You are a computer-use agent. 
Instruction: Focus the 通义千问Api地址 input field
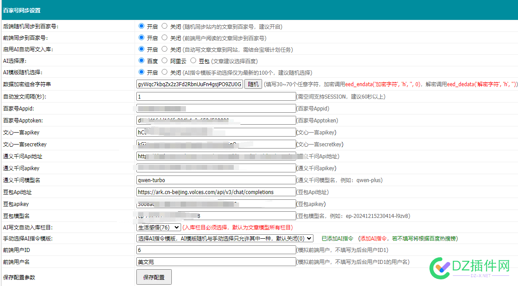pyautogui.click(x=216, y=156)
